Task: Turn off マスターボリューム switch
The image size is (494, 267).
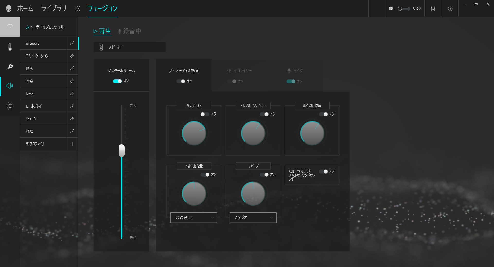Action: (117, 81)
